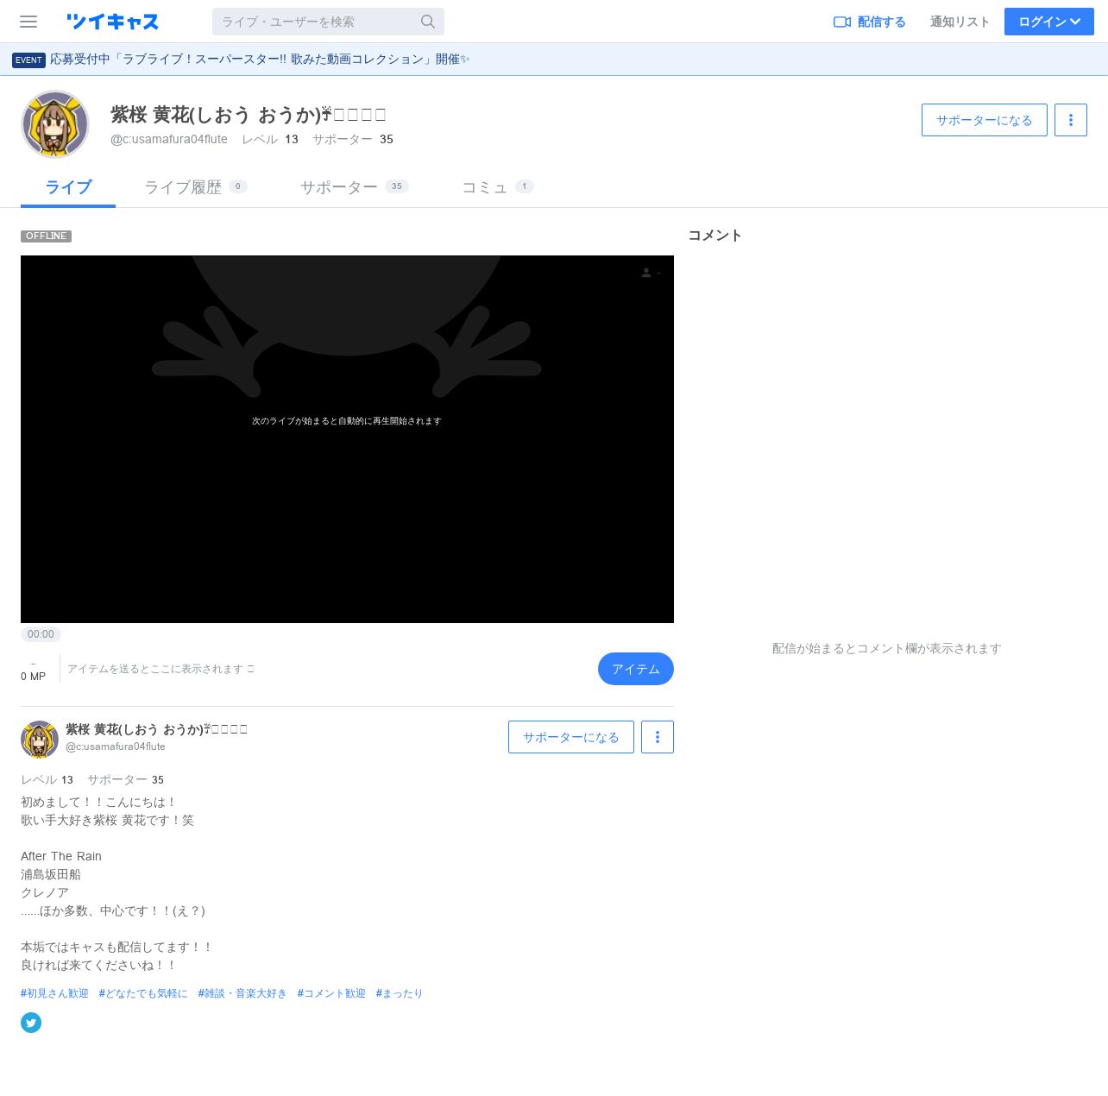Click the username title below the player

(x=156, y=729)
